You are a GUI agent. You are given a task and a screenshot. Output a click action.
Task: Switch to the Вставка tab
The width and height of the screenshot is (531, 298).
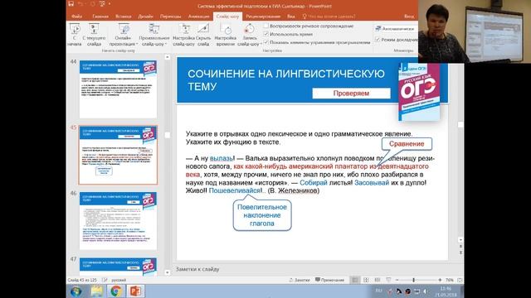tap(124, 17)
